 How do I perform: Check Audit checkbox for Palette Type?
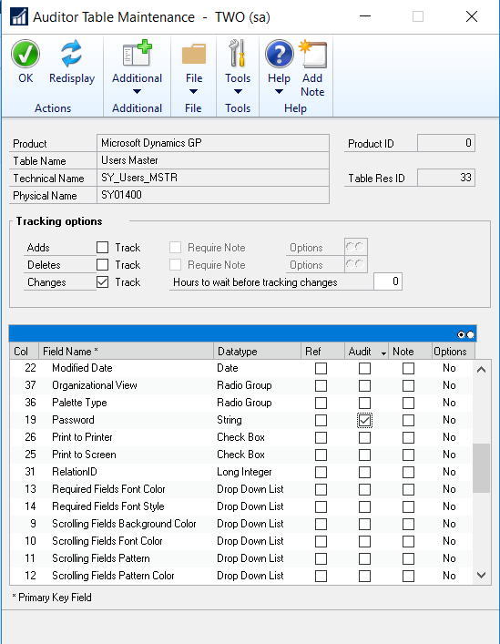coord(364,403)
